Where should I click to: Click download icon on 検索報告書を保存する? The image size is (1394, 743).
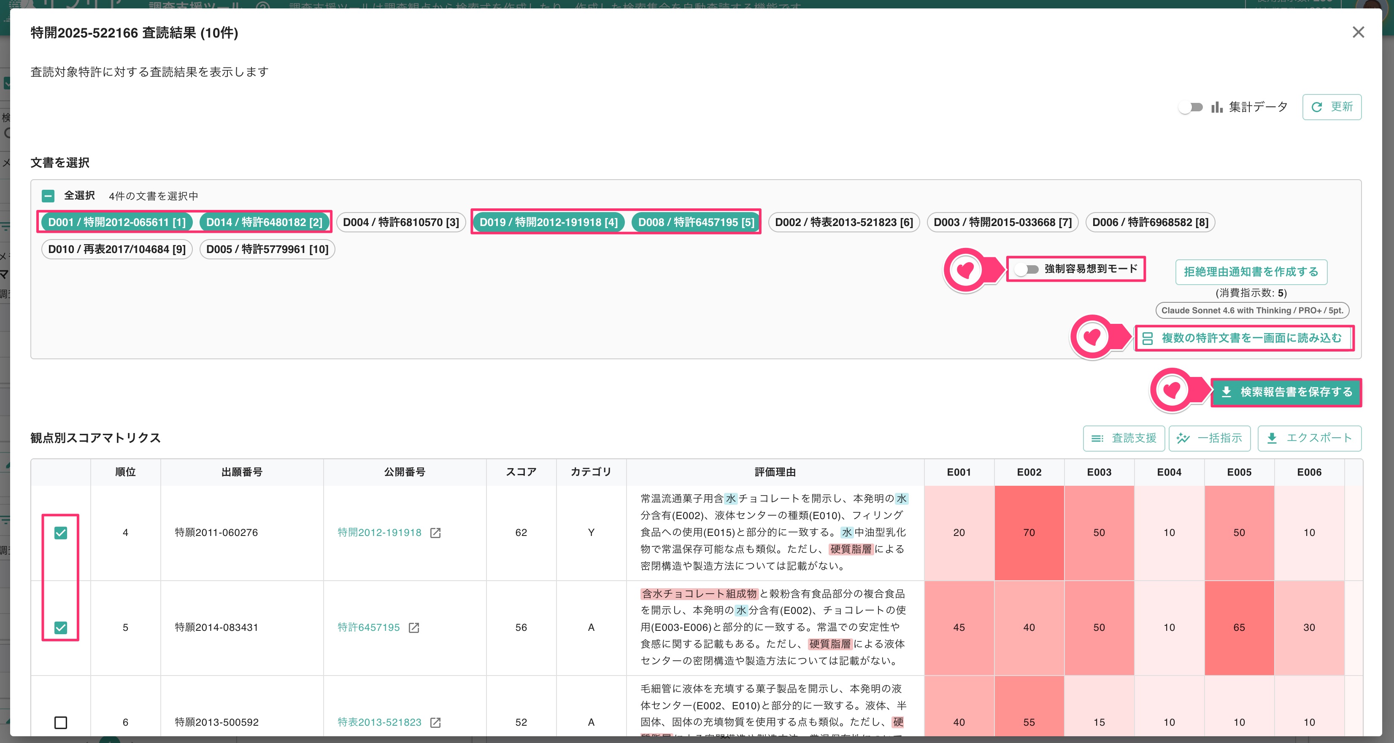(x=1226, y=391)
